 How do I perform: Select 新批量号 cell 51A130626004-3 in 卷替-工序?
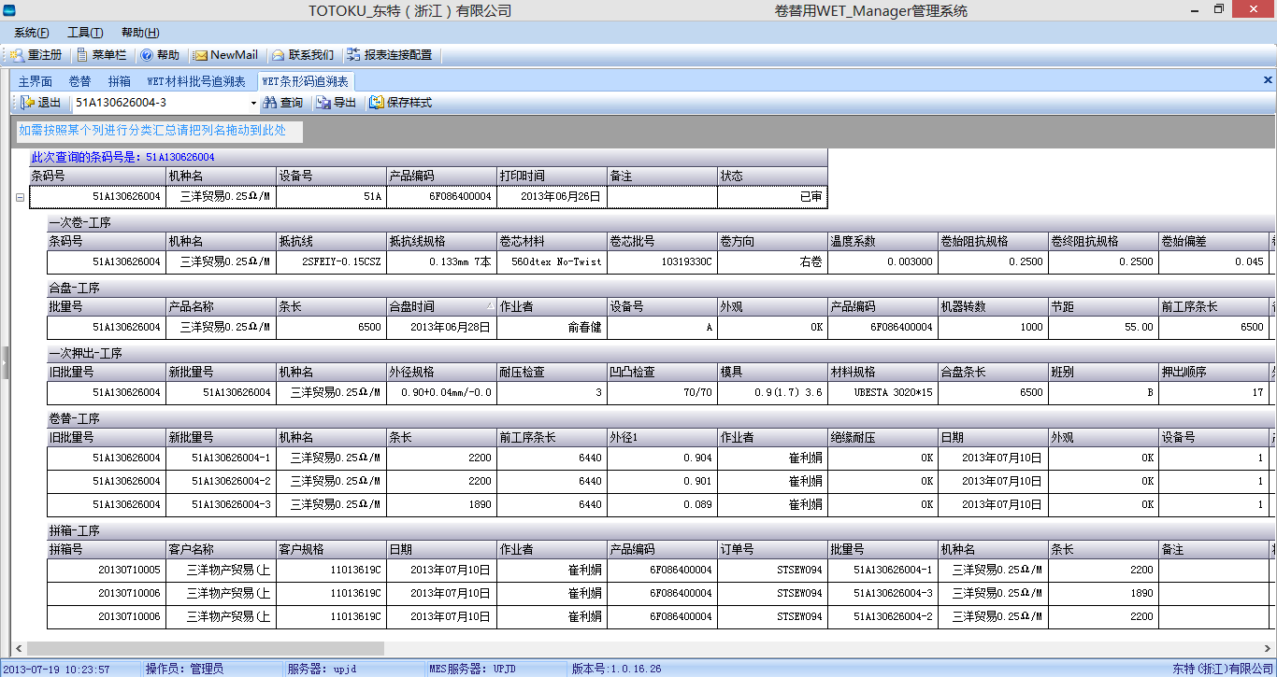222,505
